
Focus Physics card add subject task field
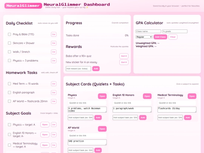pyautogui.click(x=80, y=117)
